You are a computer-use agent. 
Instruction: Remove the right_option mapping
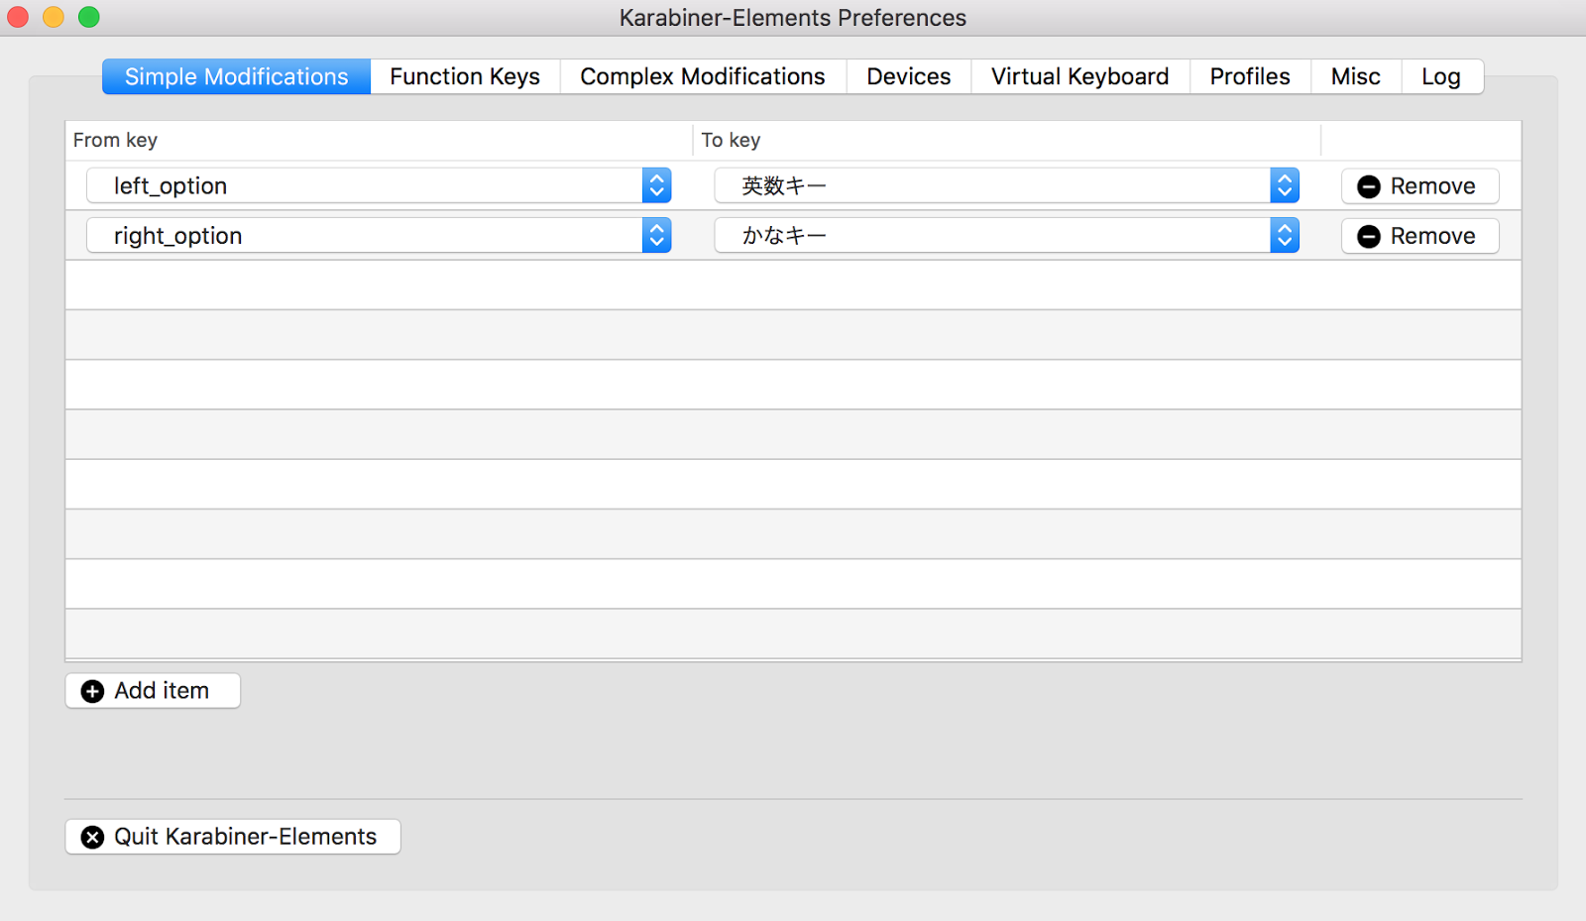tap(1419, 236)
